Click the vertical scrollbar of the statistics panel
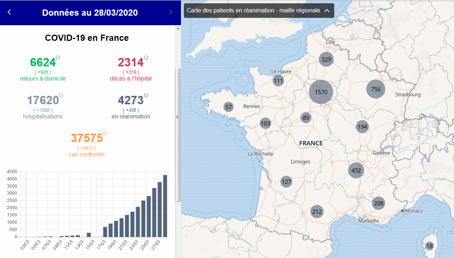 [178, 117]
